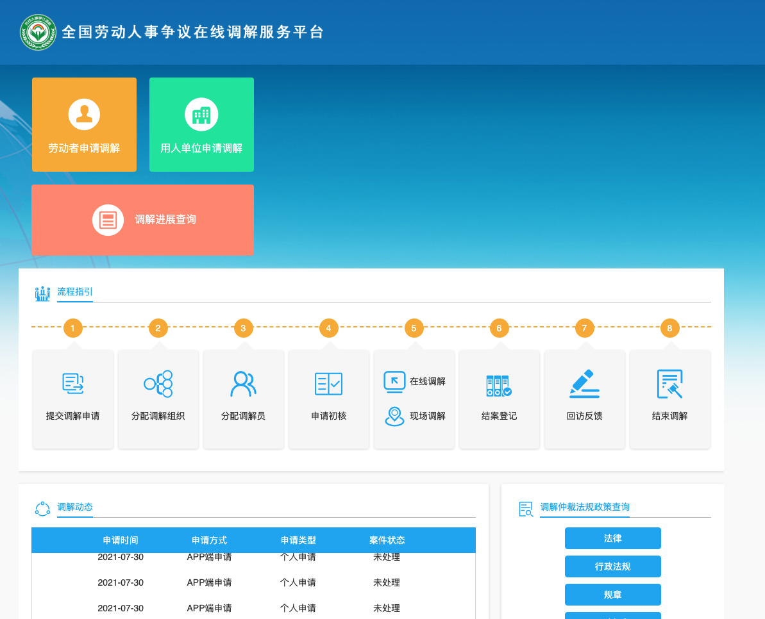Click the 在线调解 label
Image resolution: width=765 pixels, height=619 pixels.
coord(428,382)
